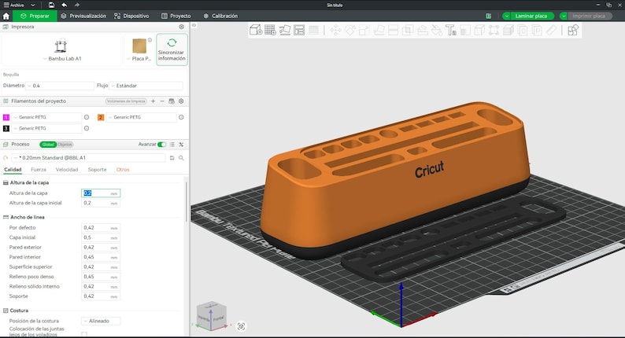Open the Bambu Lab A1 printer dropdown
This screenshot has width=625, height=338.
click(x=61, y=58)
